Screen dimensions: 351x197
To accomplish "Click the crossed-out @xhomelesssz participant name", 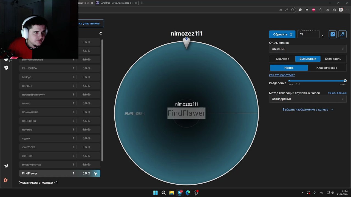I will point(32,60).
